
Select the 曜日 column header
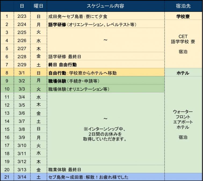39,6
